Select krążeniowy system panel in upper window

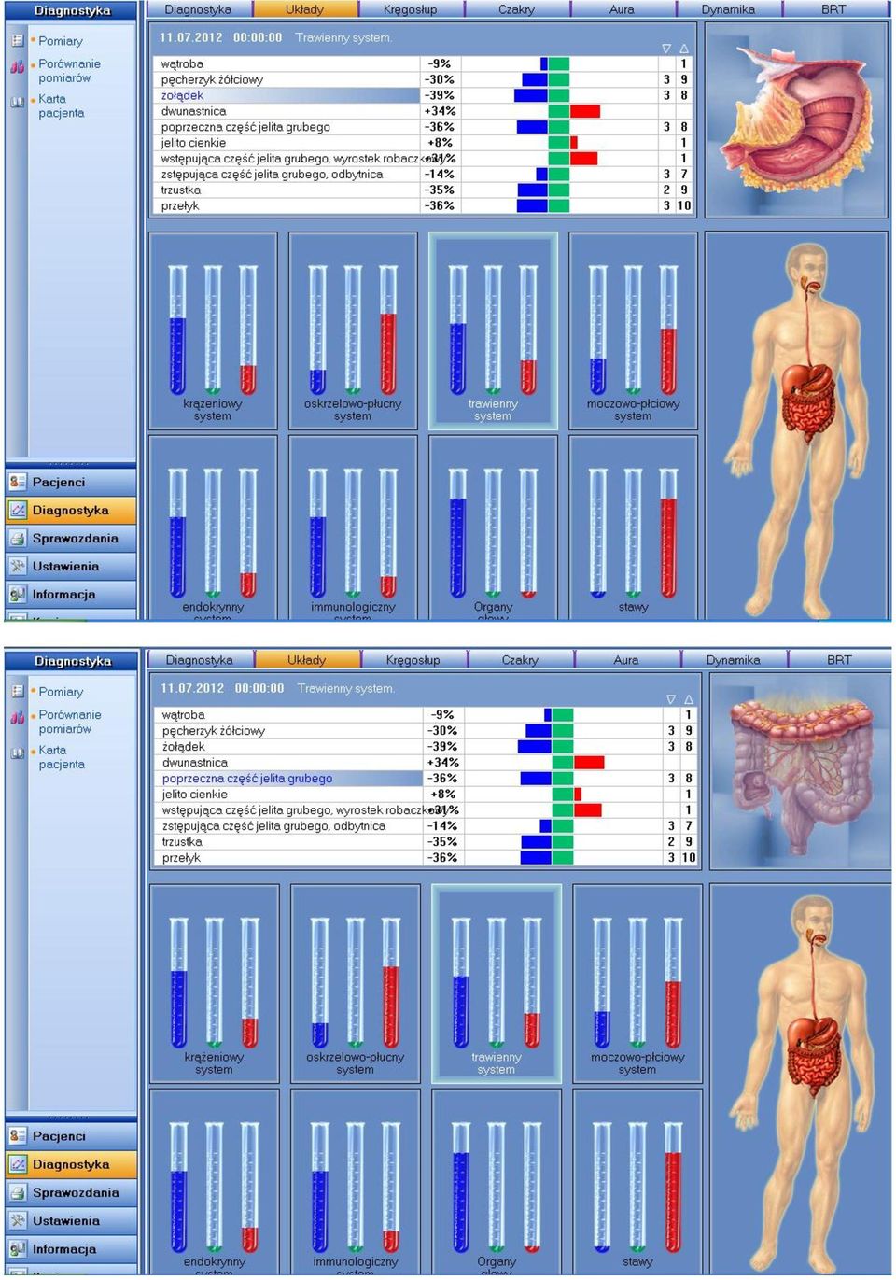(213, 331)
